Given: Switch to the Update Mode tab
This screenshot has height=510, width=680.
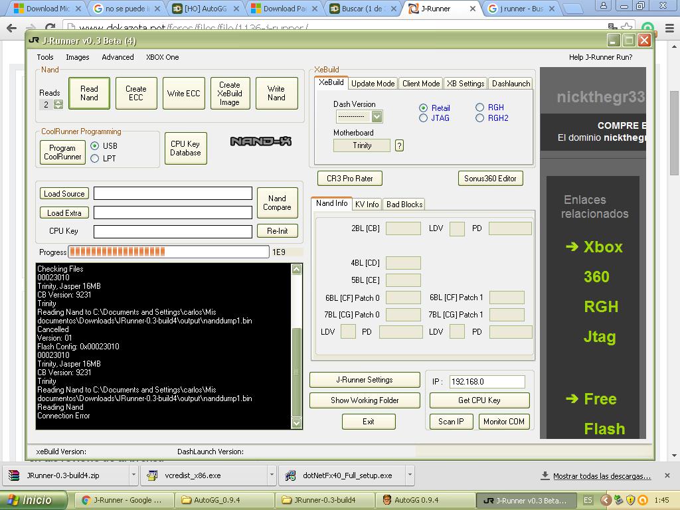Looking at the screenshot, I should coord(373,83).
